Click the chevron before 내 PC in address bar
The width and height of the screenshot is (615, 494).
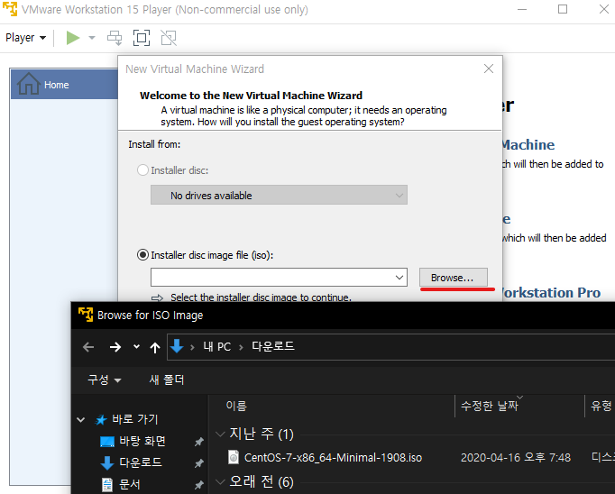tap(192, 347)
